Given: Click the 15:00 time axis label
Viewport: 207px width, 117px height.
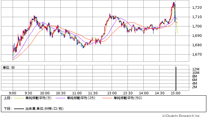Looking at the screenshot, I should [176, 93].
